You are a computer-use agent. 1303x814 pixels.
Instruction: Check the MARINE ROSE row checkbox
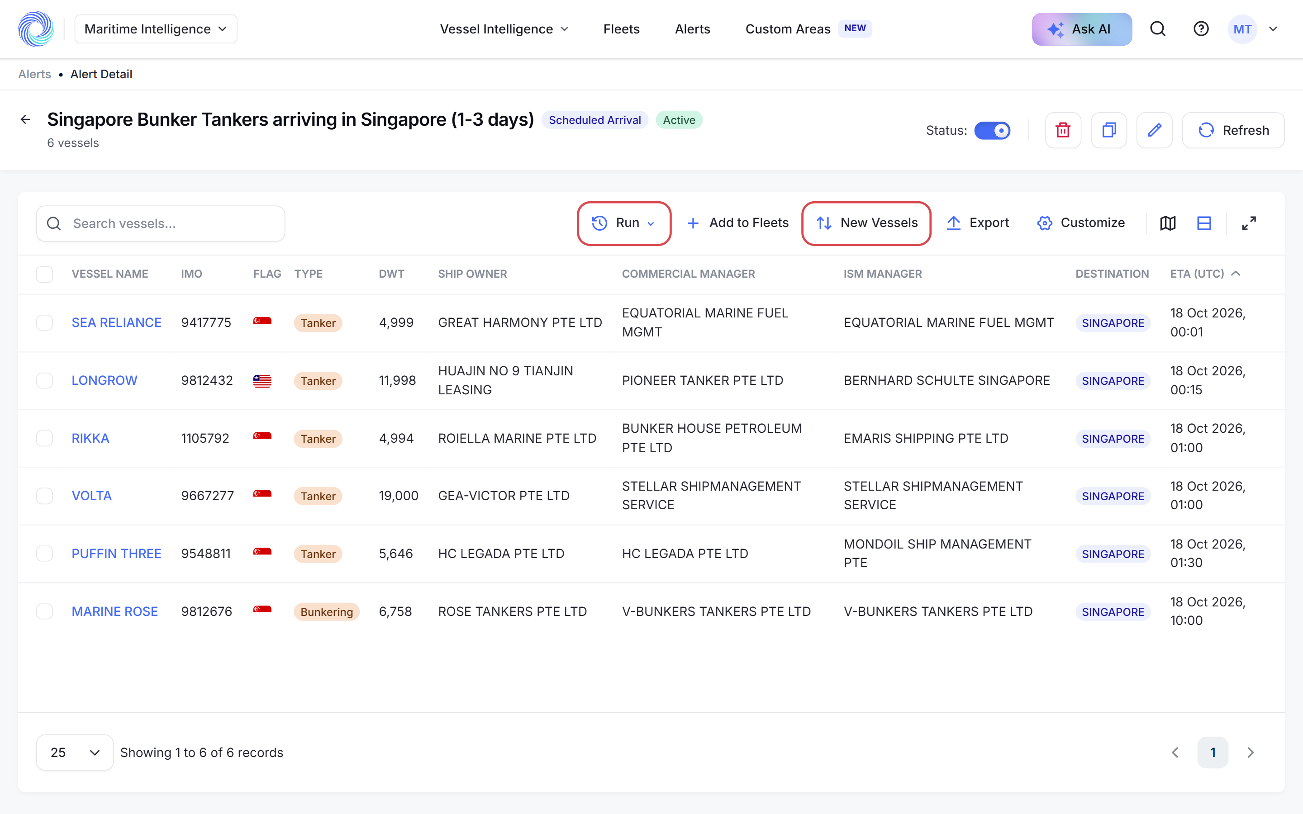coord(45,611)
